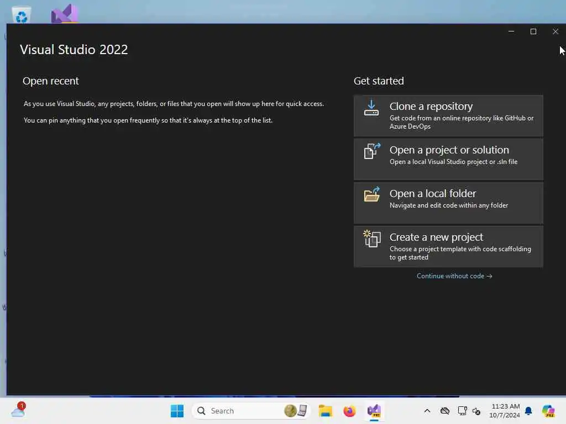Viewport: 566px width, 424px height.
Task: Follow the Continue without code link
Action: [454, 276]
